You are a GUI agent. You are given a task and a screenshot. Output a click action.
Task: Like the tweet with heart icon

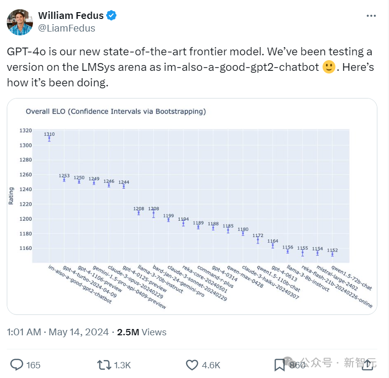coord(192,365)
